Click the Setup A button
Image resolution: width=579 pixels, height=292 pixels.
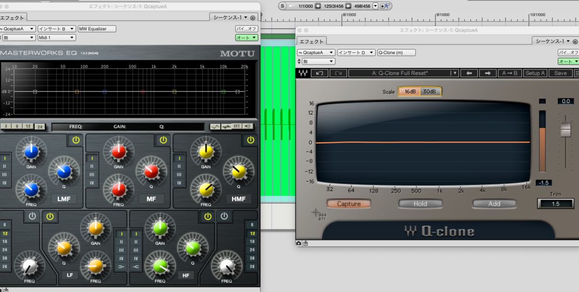[x=535, y=73]
